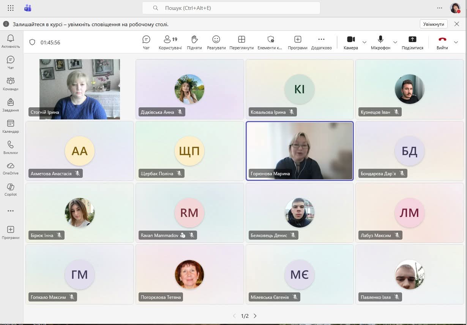Leave the meeting with Вийти button
Image resolution: width=467 pixels, height=325 pixels.
(x=442, y=42)
